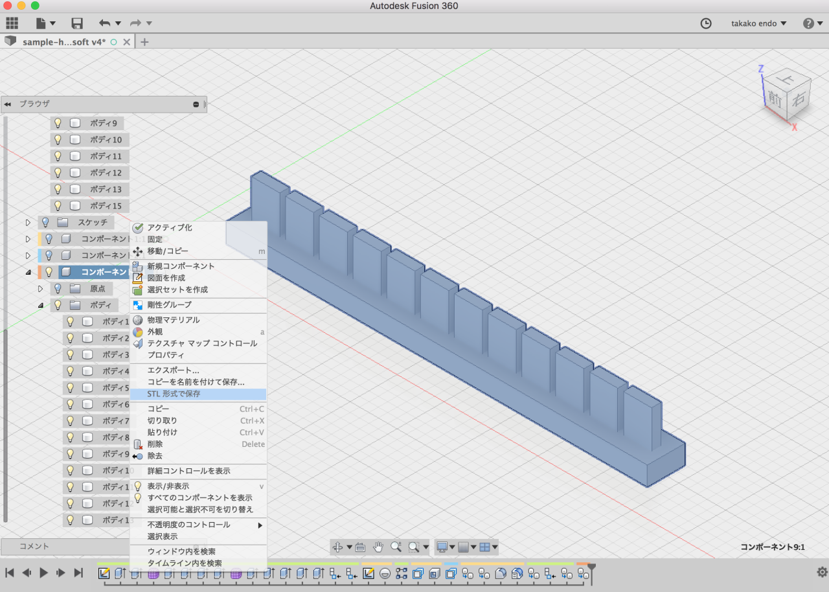Toggle visibility bulb of 原点 folder
This screenshot has height=592, width=829.
click(x=58, y=288)
